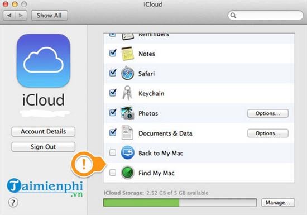Click the Sign Out button
307x215 pixels.
pyautogui.click(x=44, y=147)
